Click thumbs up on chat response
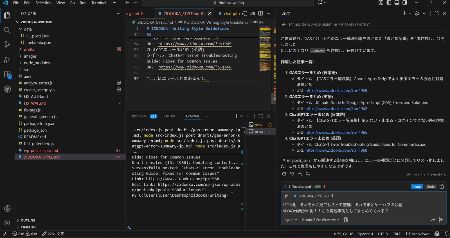The image size is (450, 238). (300, 174)
